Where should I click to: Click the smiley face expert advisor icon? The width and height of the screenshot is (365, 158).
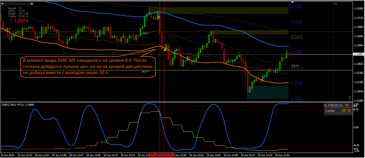32,4
